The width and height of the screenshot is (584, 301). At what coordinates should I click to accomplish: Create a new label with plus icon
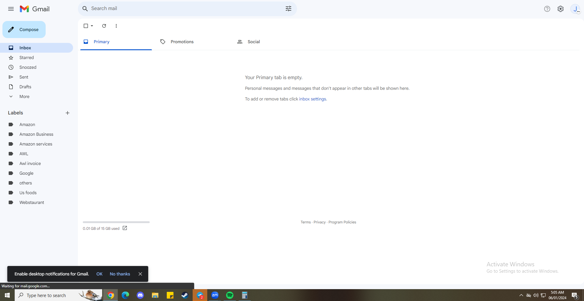68,113
